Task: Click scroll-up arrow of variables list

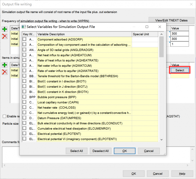Action: tap(161, 34)
